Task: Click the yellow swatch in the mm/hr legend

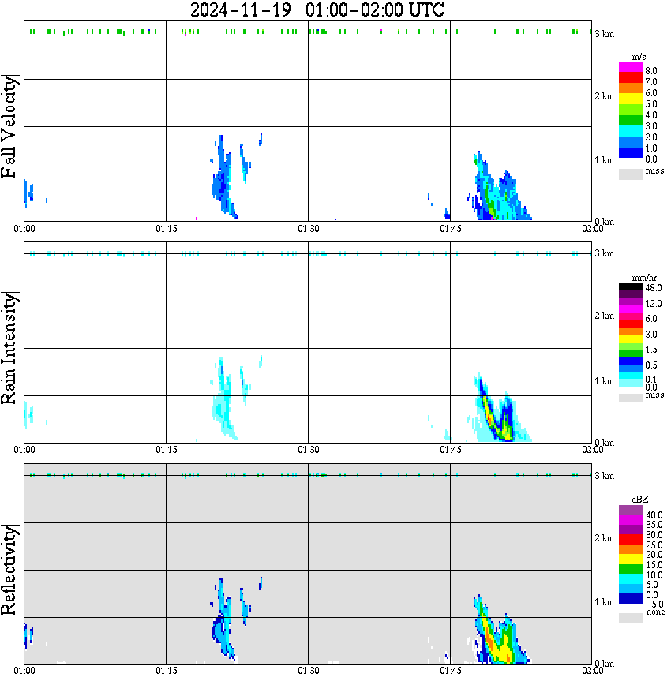Action: 631,338
